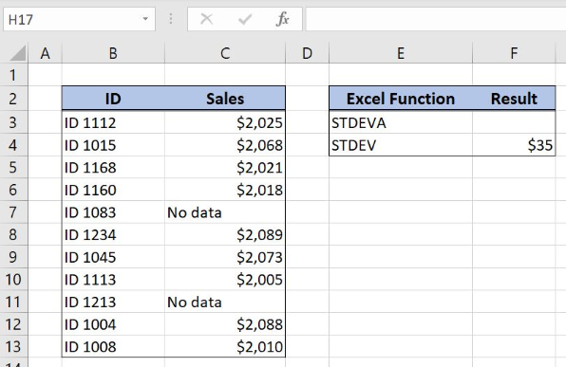
Task: Click the STDEVA cell
Action: 401,122
